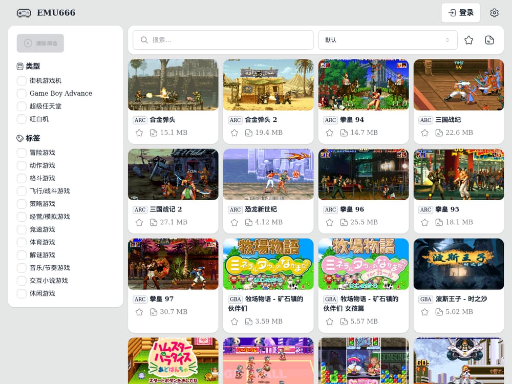Click the EMU666 gamepad logo
512x384 pixels.
[24, 13]
